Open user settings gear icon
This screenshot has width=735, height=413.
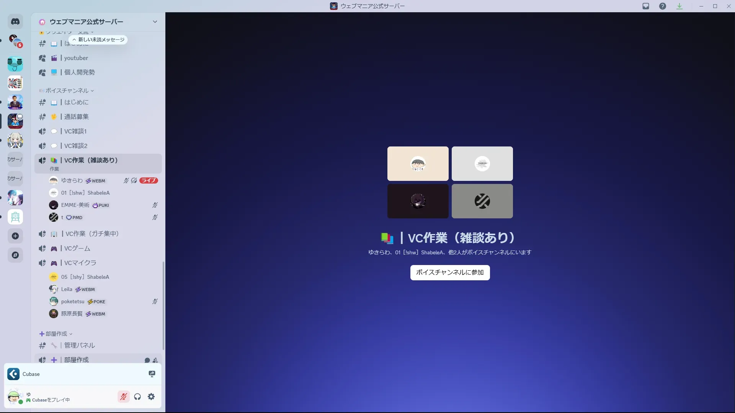click(x=151, y=397)
